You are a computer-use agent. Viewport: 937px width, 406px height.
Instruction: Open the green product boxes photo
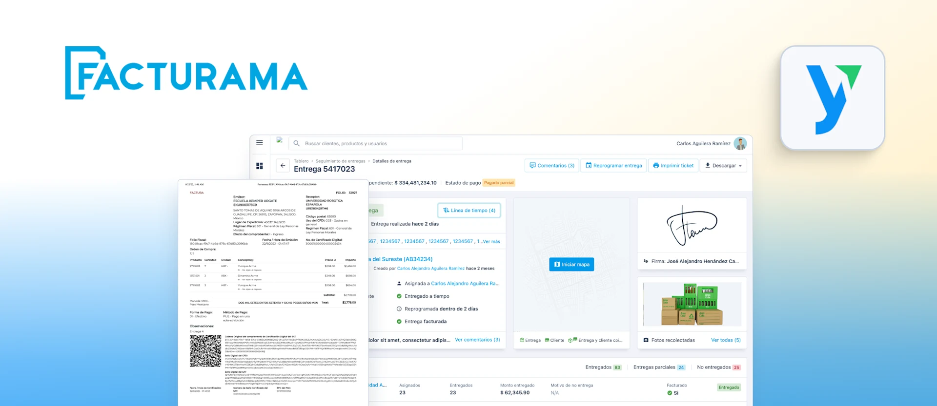[692, 304]
